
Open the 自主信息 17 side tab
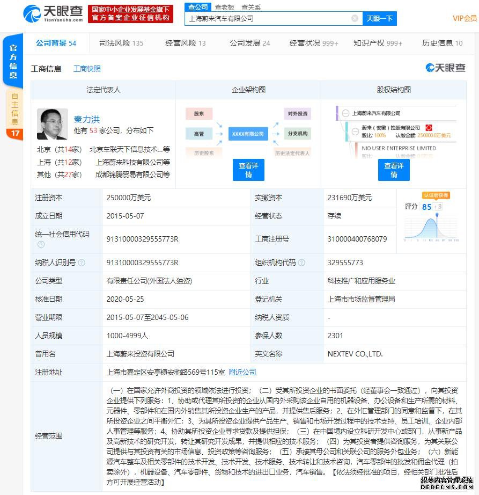(x=14, y=114)
